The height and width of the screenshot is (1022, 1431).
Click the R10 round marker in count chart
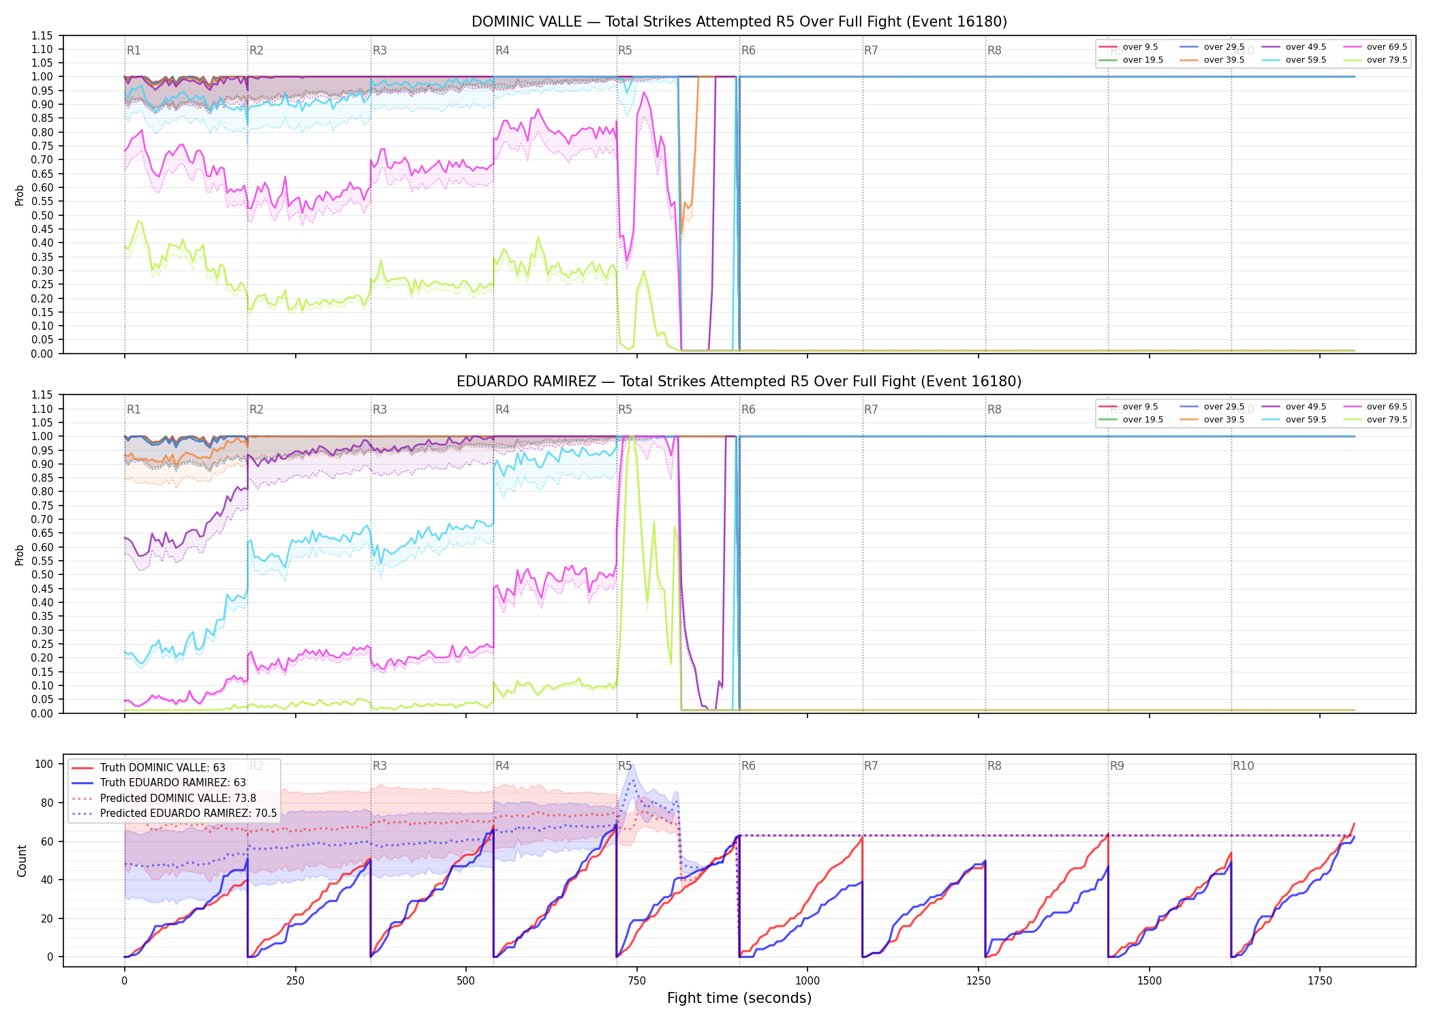tap(1243, 766)
